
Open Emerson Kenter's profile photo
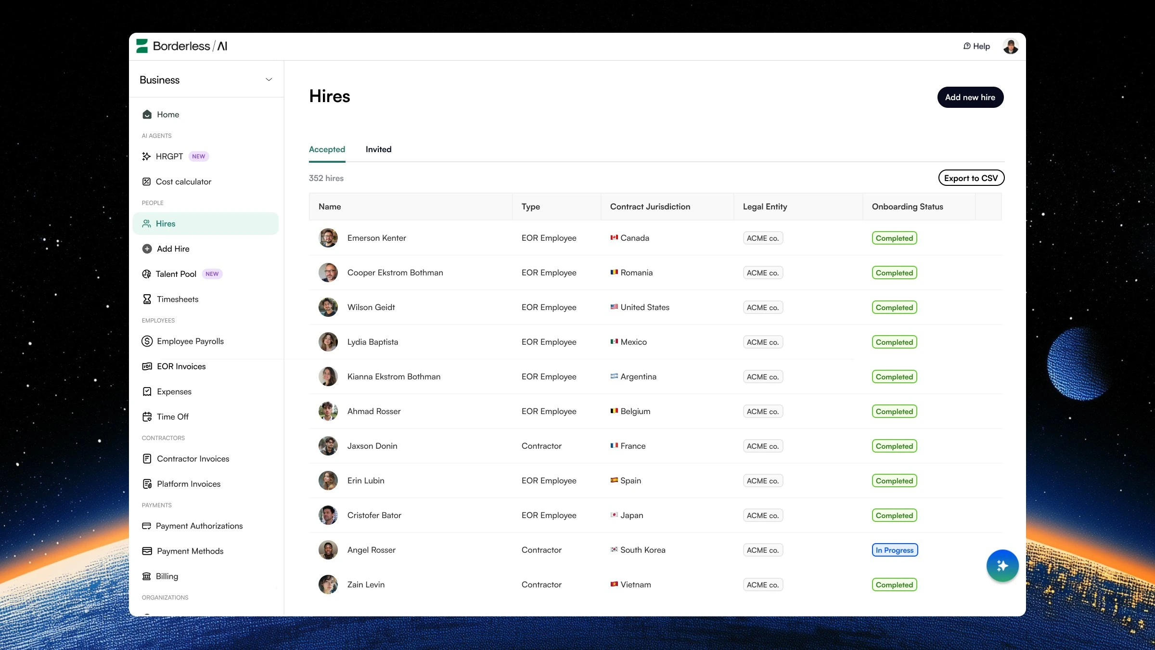click(328, 238)
